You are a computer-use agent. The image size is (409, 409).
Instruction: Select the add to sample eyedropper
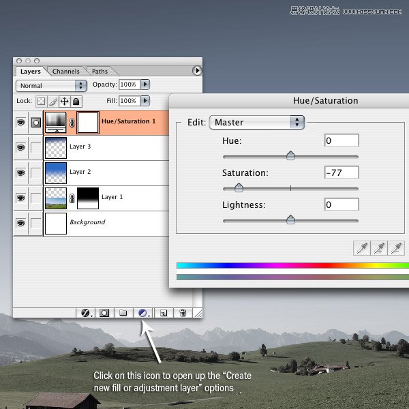[379, 248]
